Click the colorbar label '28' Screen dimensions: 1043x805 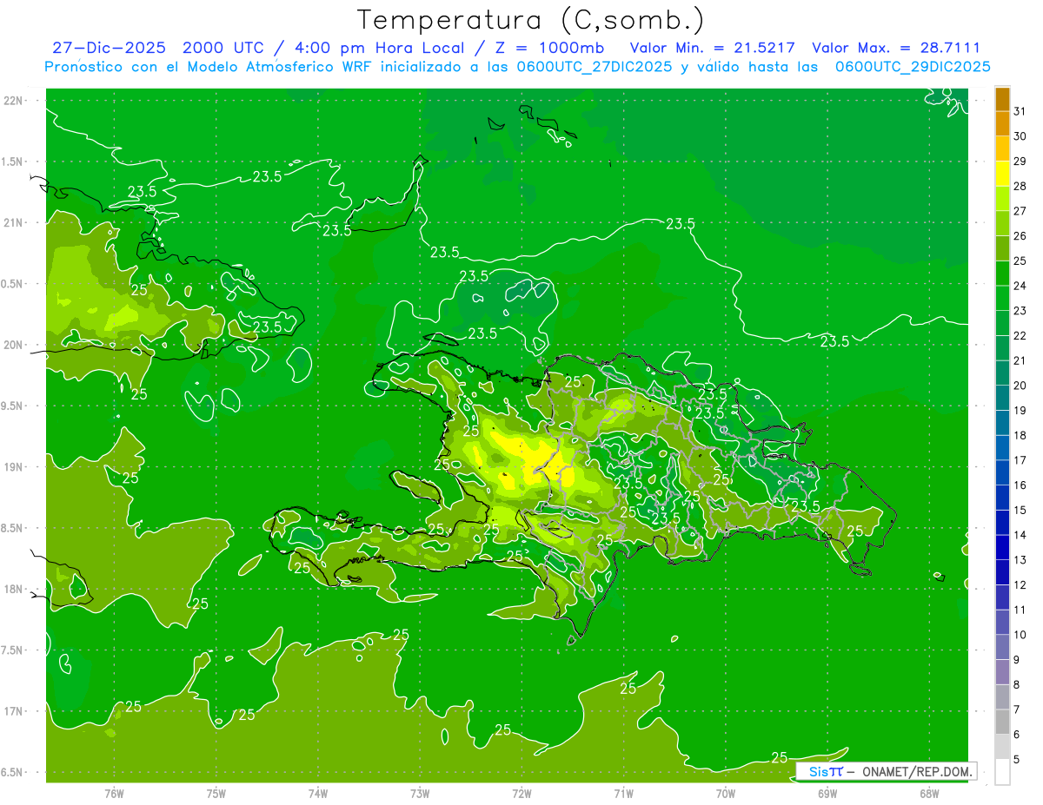click(x=1020, y=186)
